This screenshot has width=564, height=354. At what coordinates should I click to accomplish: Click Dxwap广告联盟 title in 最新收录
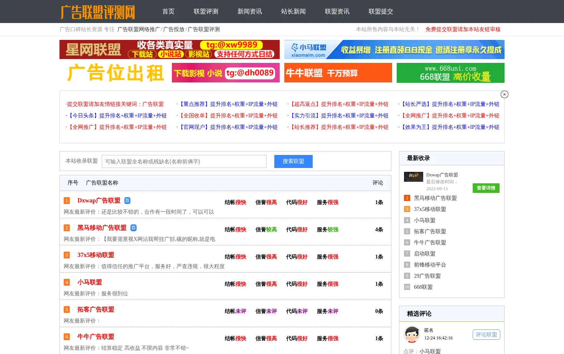(x=442, y=175)
